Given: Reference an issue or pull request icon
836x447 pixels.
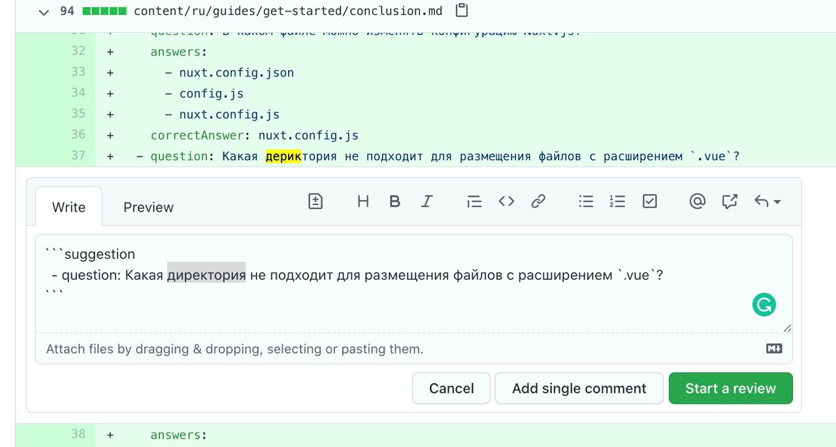Looking at the screenshot, I should tap(730, 201).
